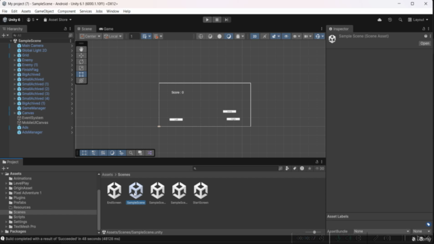Open the Center pivot dropdown
The width and height of the screenshot is (434, 244).
90,36
